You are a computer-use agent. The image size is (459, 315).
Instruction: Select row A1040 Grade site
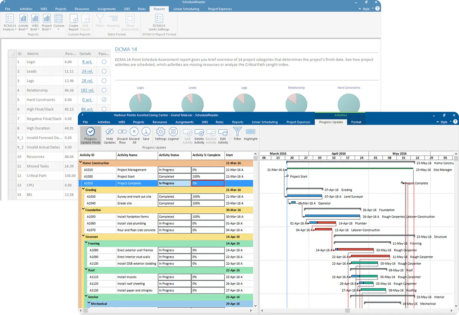[x=166, y=203]
